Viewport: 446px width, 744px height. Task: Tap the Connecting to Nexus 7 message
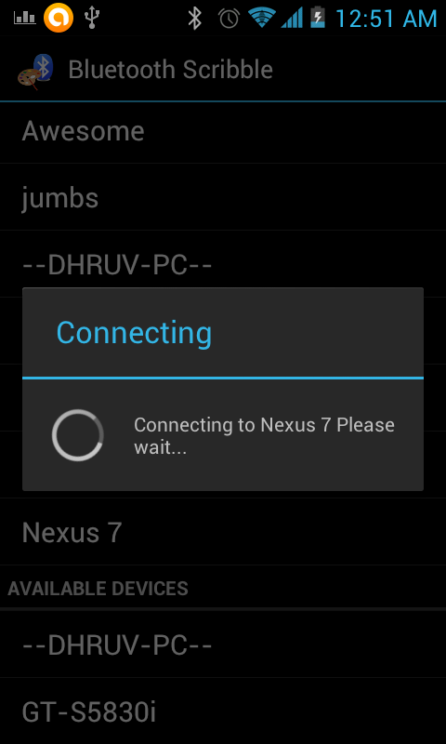click(264, 436)
